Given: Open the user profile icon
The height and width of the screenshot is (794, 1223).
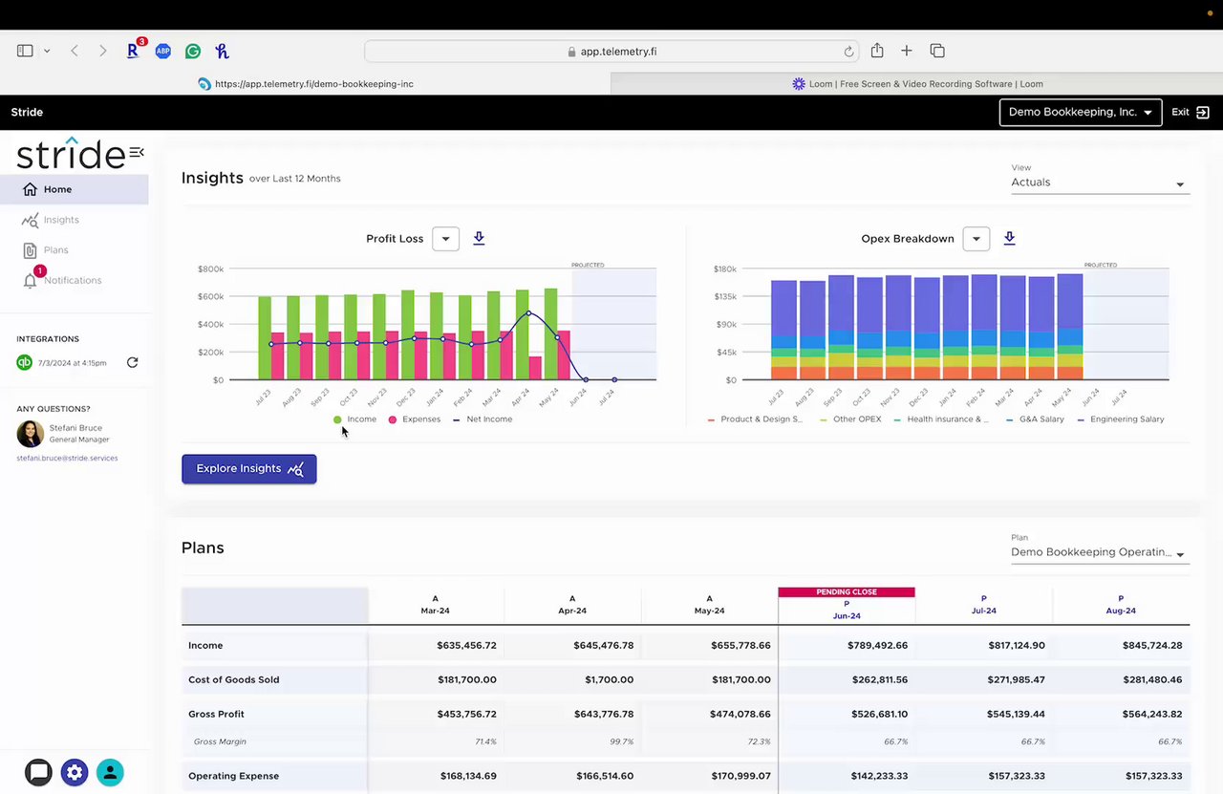Looking at the screenshot, I should click(x=110, y=772).
